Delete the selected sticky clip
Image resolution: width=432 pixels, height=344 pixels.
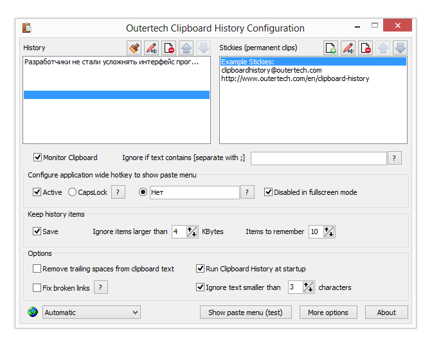click(x=365, y=48)
